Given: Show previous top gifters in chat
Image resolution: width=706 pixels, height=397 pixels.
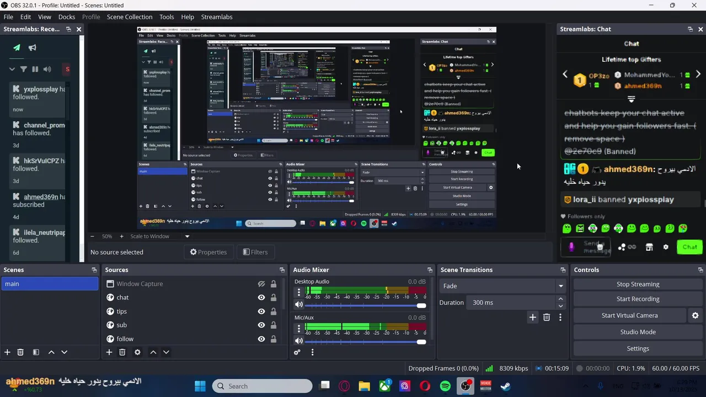Looking at the screenshot, I should coord(565,74).
